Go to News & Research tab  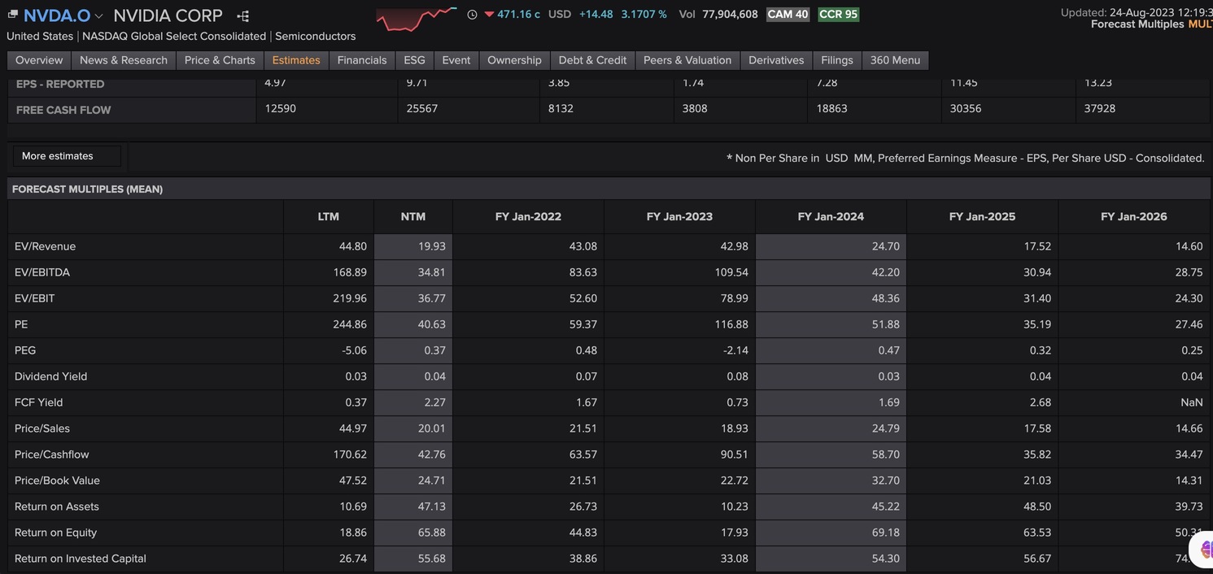tap(124, 60)
